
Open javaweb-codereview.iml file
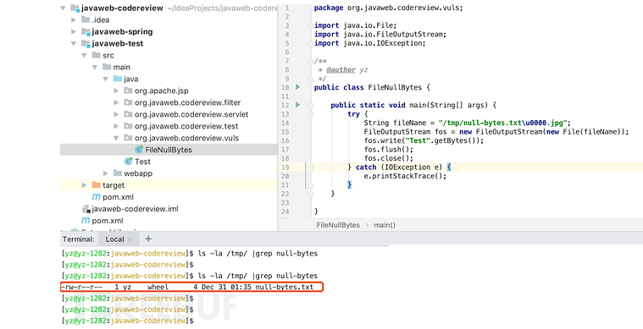(x=135, y=209)
